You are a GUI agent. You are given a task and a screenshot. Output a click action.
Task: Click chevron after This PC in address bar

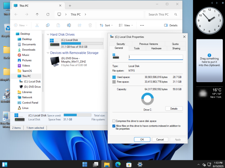86,15
